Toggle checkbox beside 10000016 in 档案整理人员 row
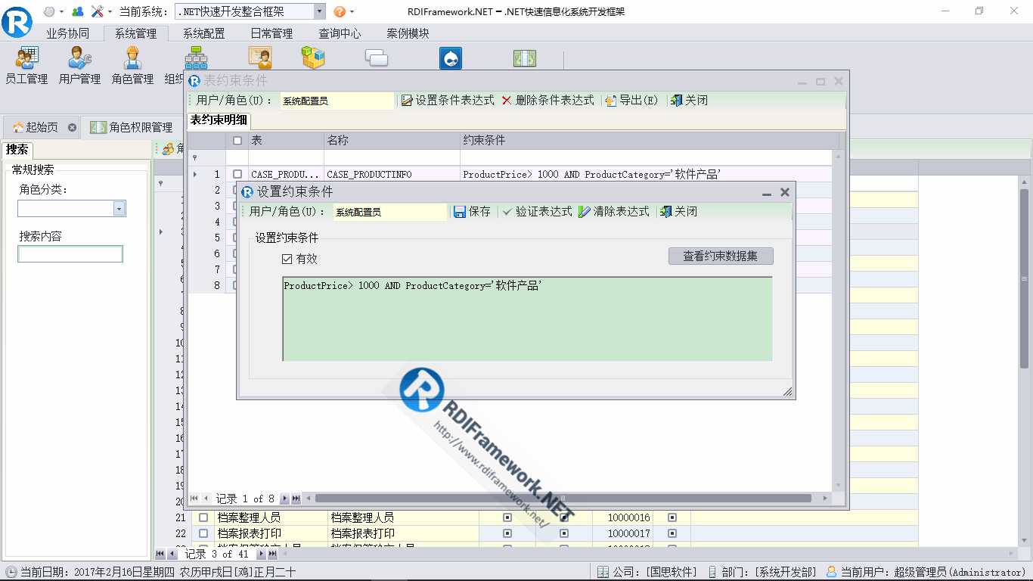Viewport: 1033px width, 581px height. coord(672,517)
